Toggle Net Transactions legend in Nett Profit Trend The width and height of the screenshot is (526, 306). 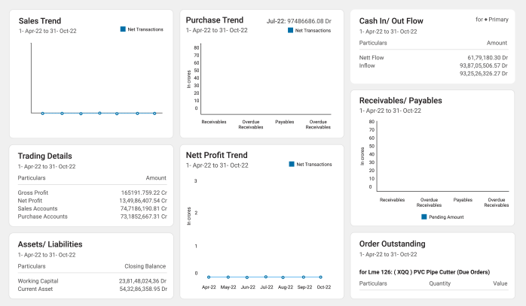click(x=292, y=164)
